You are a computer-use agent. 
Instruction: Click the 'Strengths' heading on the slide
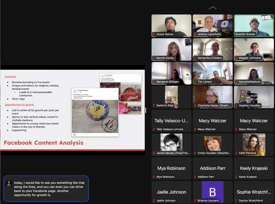point(11,77)
